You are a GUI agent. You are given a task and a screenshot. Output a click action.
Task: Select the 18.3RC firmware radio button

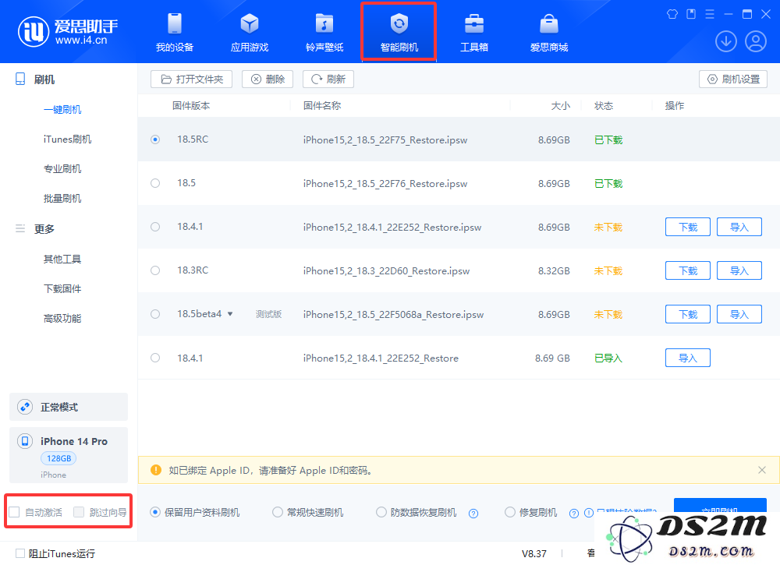coord(155,271)
